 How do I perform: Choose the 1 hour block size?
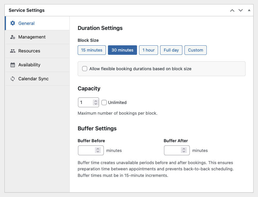click(148, 50)
